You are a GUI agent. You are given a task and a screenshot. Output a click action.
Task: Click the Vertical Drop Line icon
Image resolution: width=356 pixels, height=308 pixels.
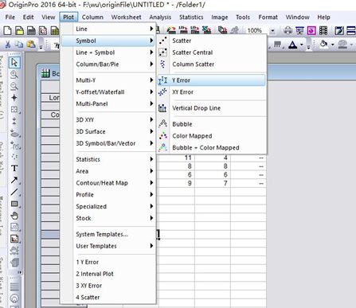coord(162,108)
